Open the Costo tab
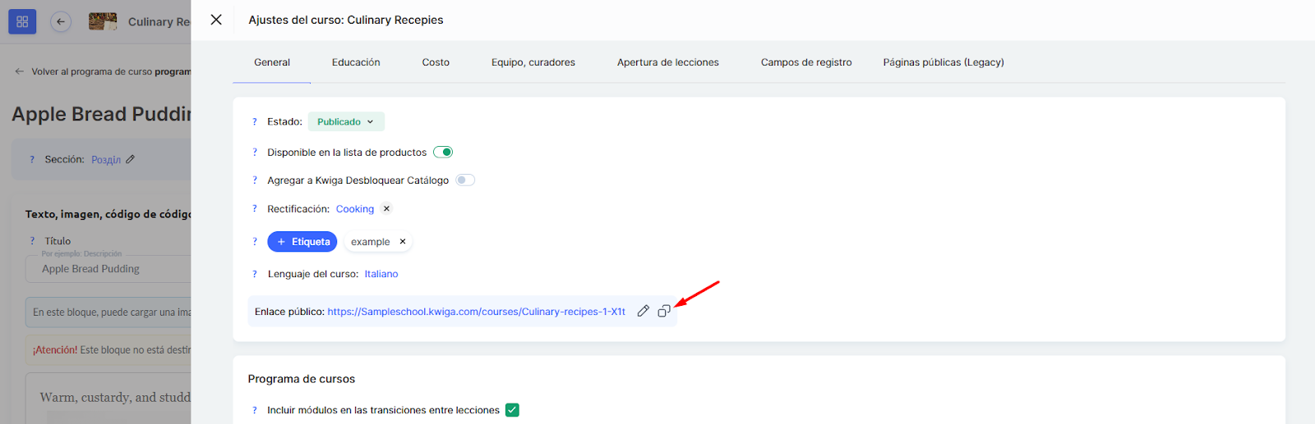Viewport: 1315px width, 424px height. point(436,62)
